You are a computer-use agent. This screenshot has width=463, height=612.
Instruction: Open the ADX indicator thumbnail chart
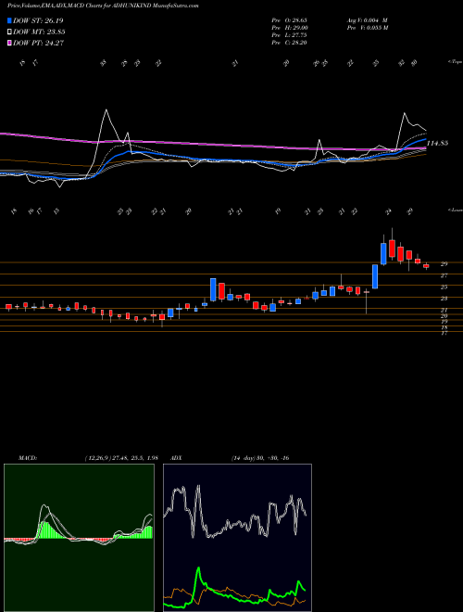(x=237, y=538)
